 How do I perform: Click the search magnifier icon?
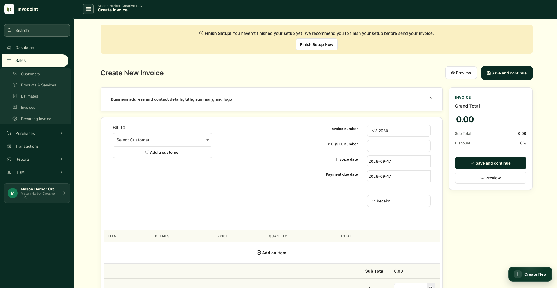[x=10, y=30]
